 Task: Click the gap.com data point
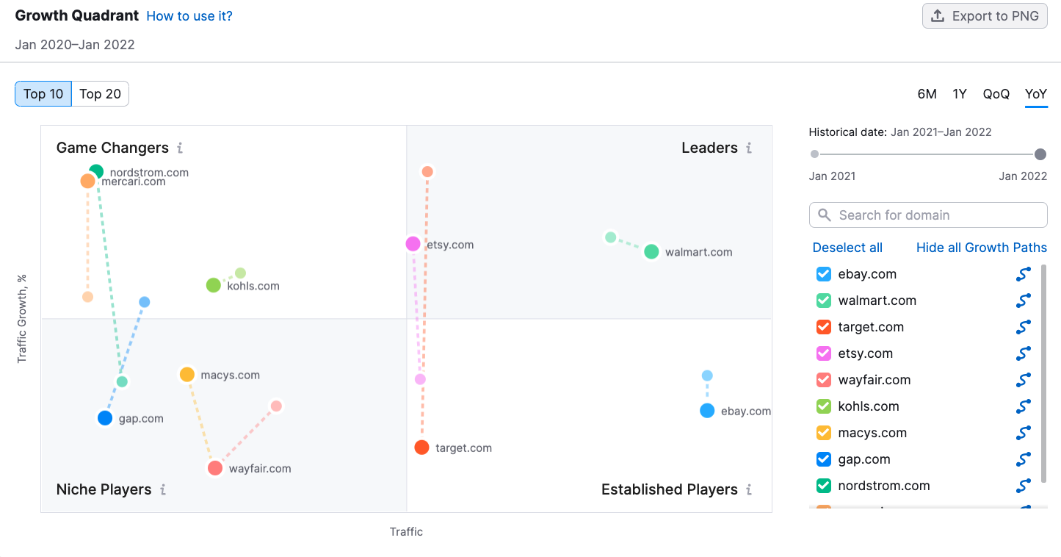105,418
